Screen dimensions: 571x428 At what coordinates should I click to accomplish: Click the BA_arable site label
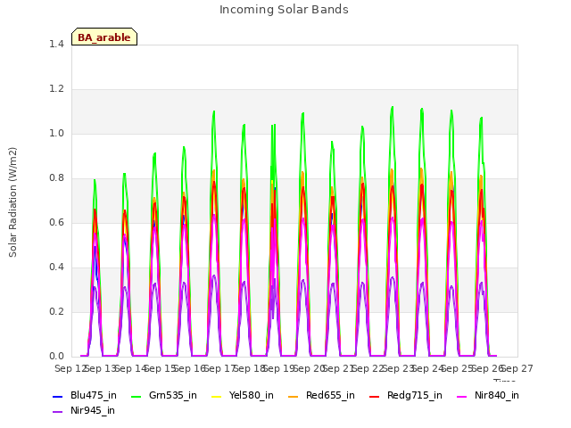tap(104, 37)
